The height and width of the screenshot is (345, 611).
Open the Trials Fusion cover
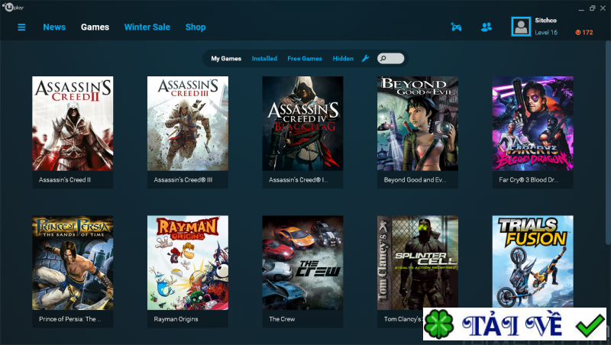pyautogui.click(x=532, y=262)
